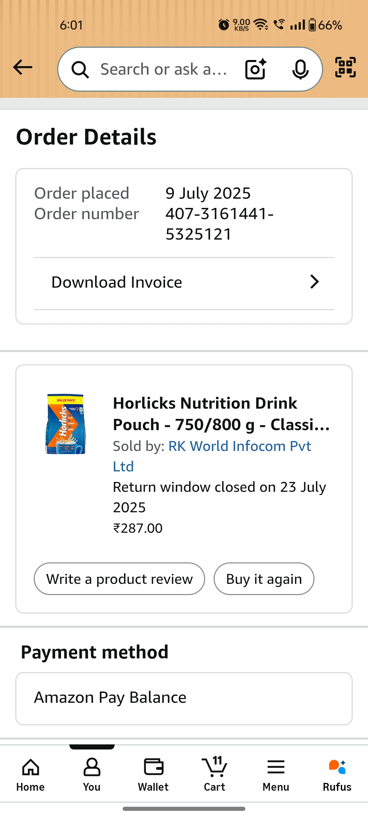Open the You profile tab
The image size is (368, 818).
pyautogui.click(x=92, y=774)
